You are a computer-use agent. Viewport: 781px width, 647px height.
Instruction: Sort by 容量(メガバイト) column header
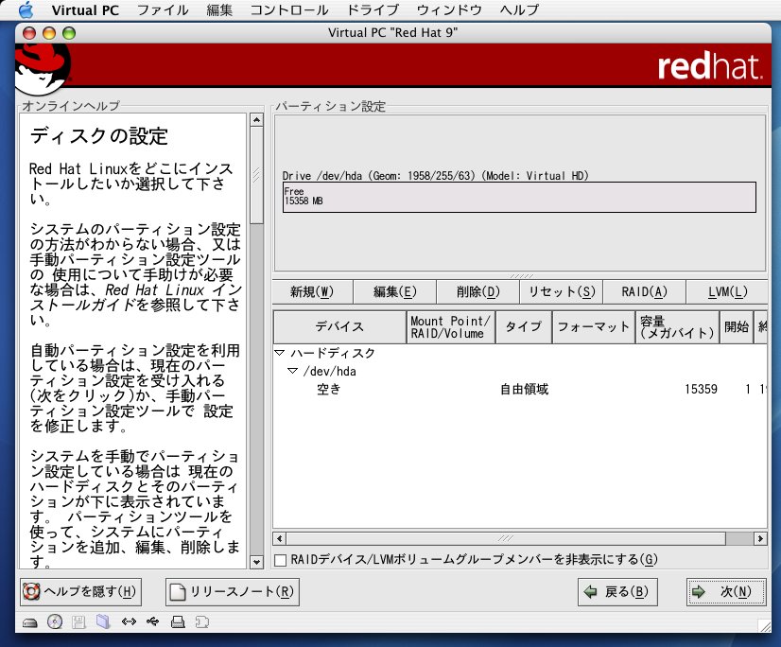pos(677,327)
